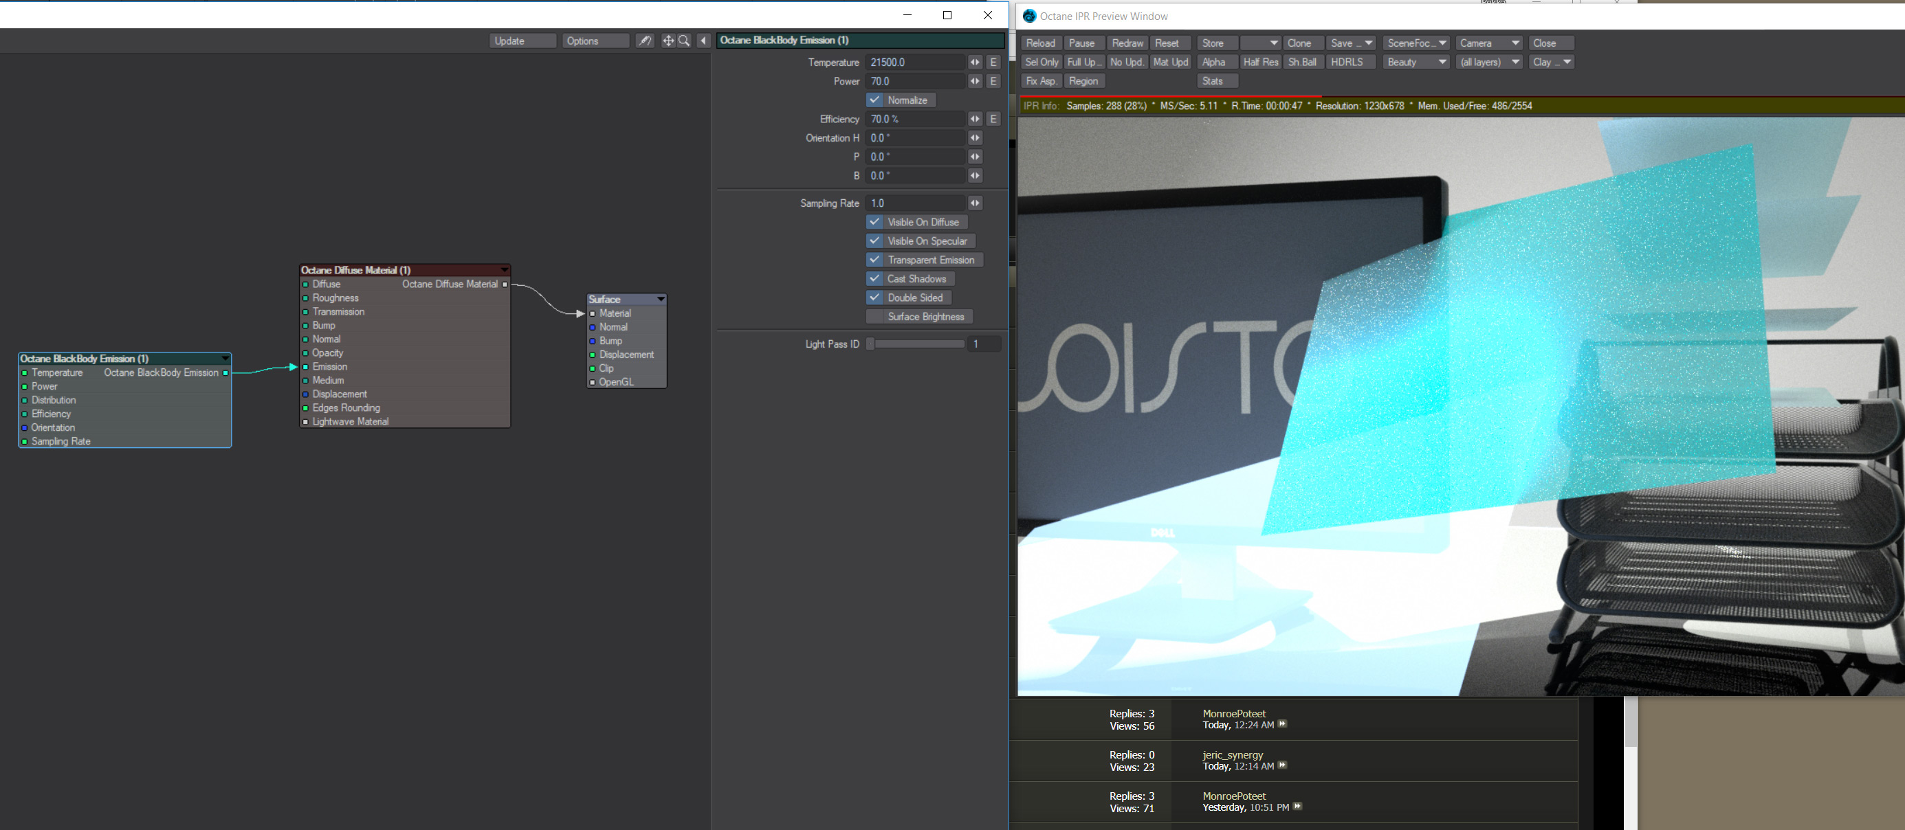
Task: Open the Beauty render pass dropdown
Action: 1416,62
